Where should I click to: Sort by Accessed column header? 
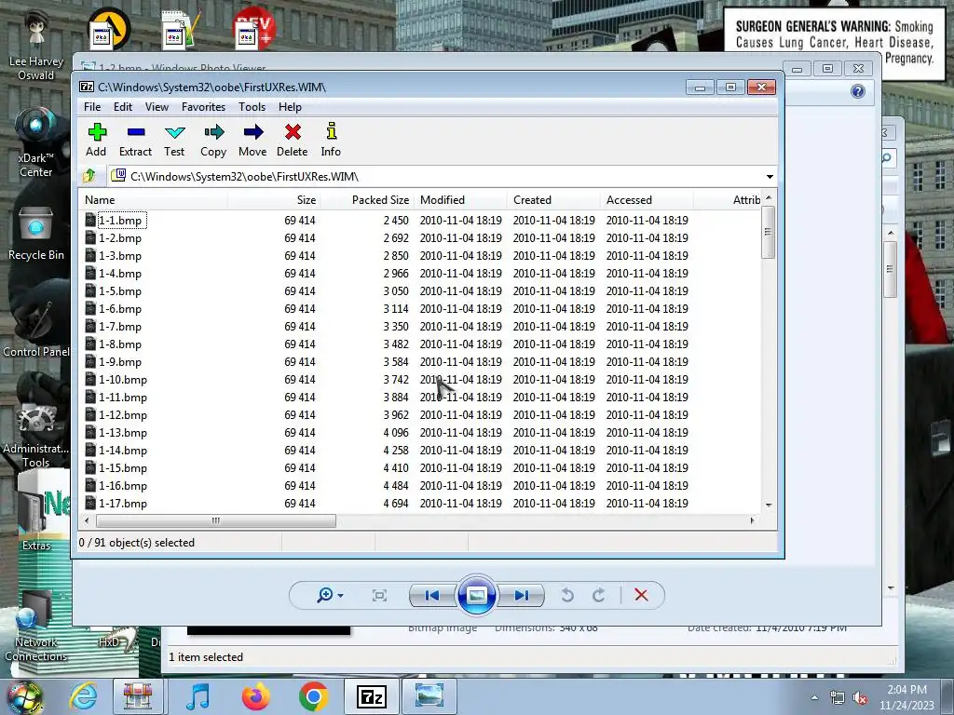[x=647, y=200]
